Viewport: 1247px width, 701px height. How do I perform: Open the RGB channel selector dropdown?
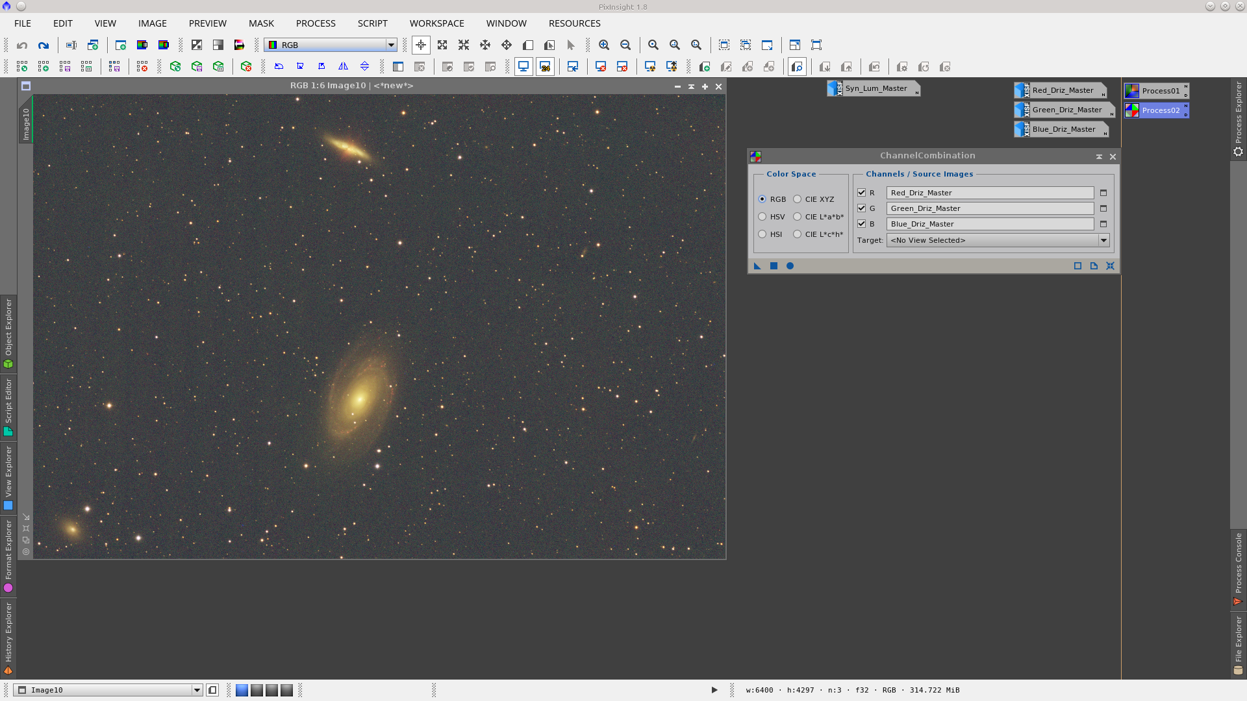[391, 45]
